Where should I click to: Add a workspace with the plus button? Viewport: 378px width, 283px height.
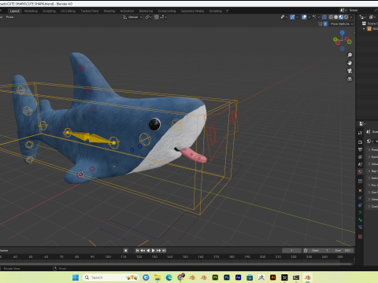pyautogui.click(x=227, y=11)
